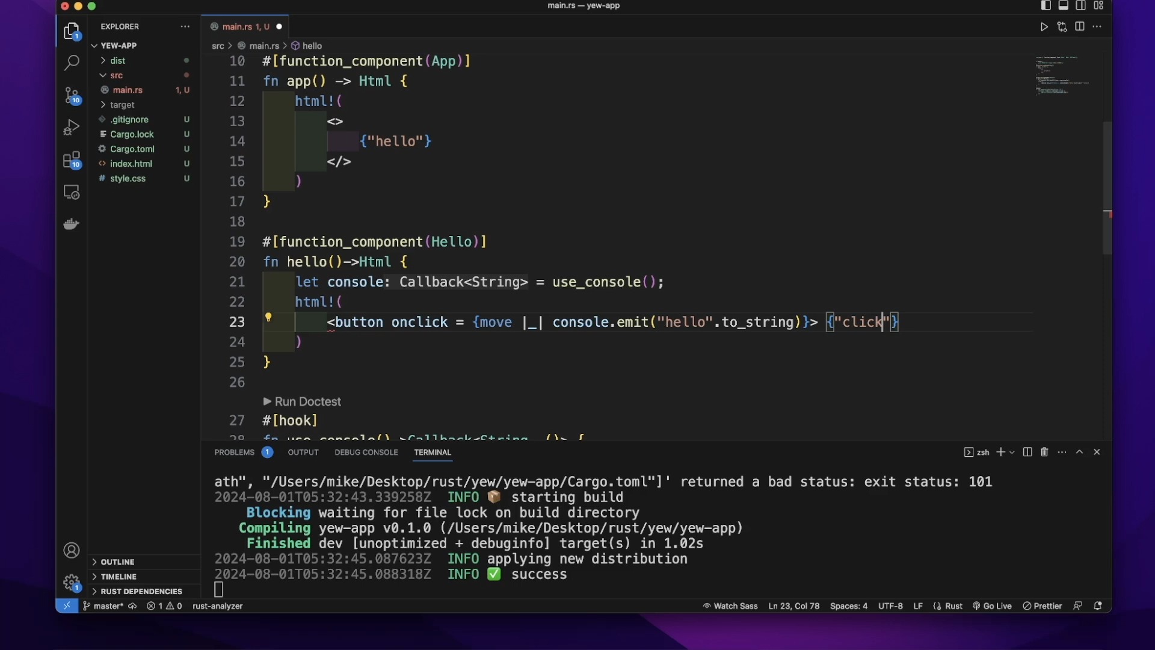
Task: Expand the OUTLINE section
Action: point(117,562)
